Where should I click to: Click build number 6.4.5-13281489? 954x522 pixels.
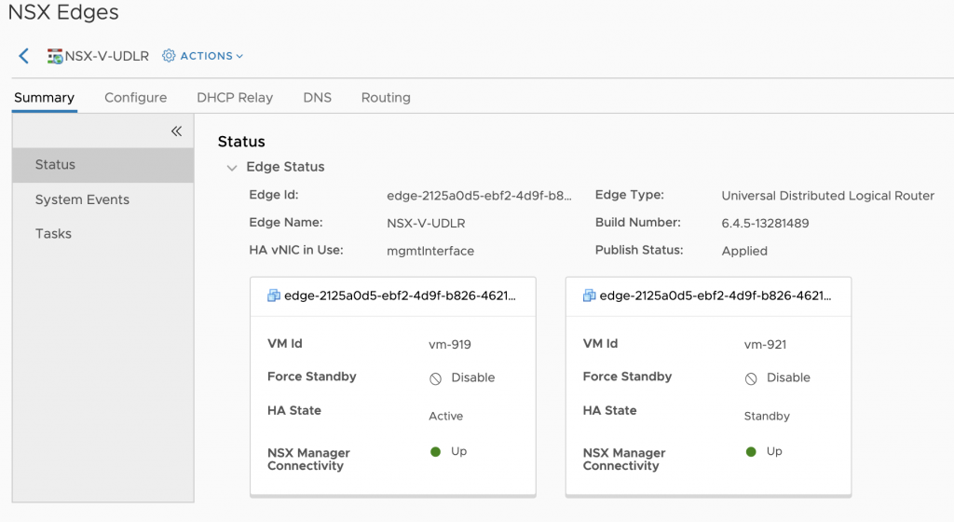(x=765, y=224)
